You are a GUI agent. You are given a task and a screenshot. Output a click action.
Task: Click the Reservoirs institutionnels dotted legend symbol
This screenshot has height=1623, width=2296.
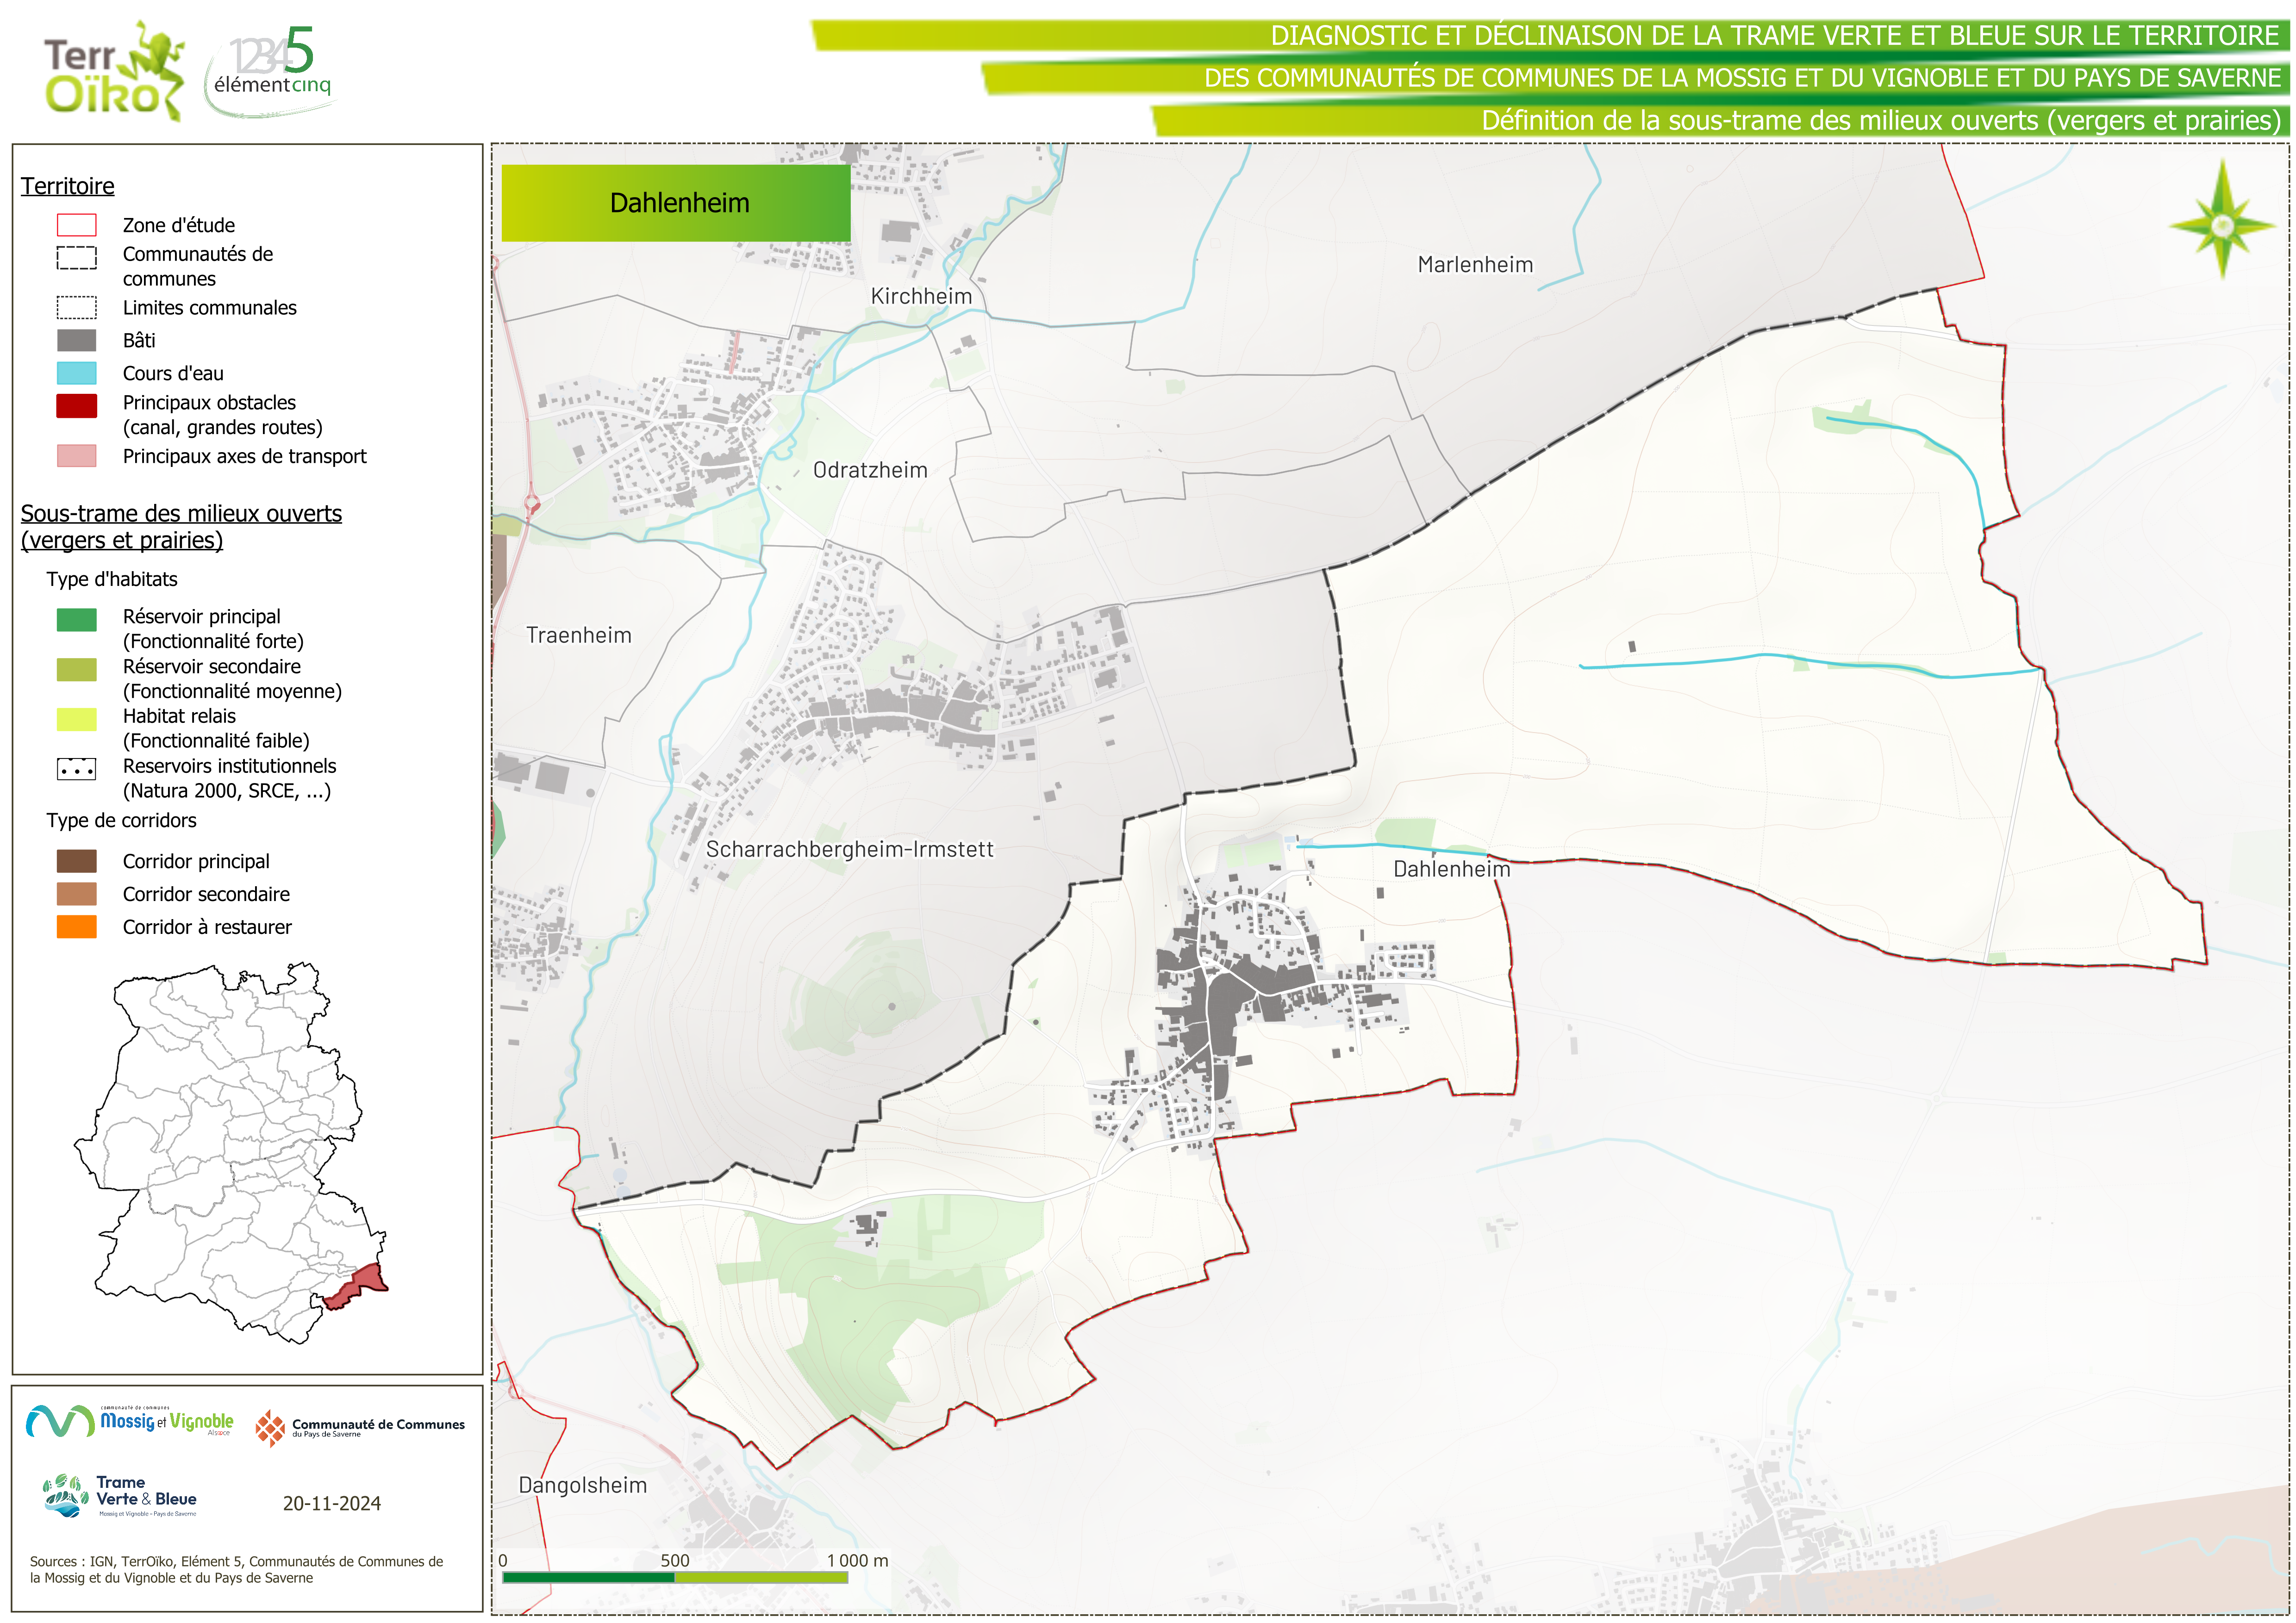tap(76, 769)
